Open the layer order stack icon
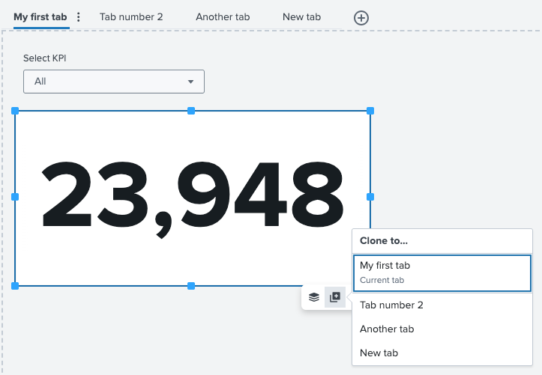The image size is (542, 375). pos(314,297)
